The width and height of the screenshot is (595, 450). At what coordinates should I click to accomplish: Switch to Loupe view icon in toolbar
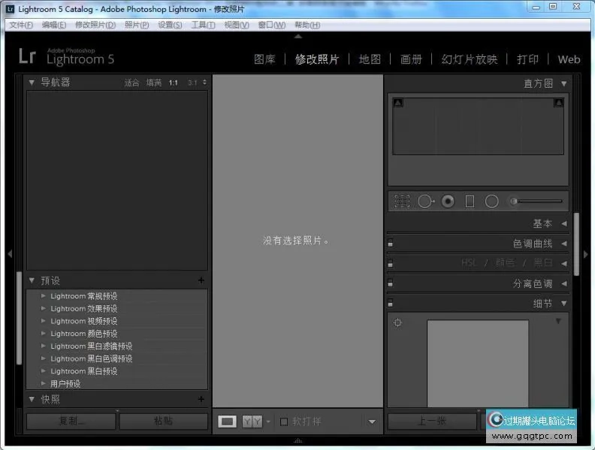(227, 421)
